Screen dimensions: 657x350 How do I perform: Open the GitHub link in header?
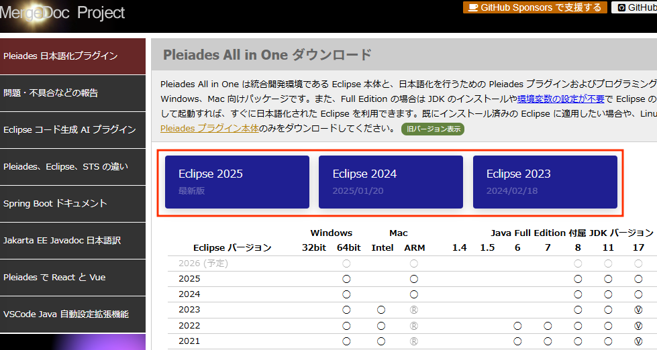[x=636, y=7]
